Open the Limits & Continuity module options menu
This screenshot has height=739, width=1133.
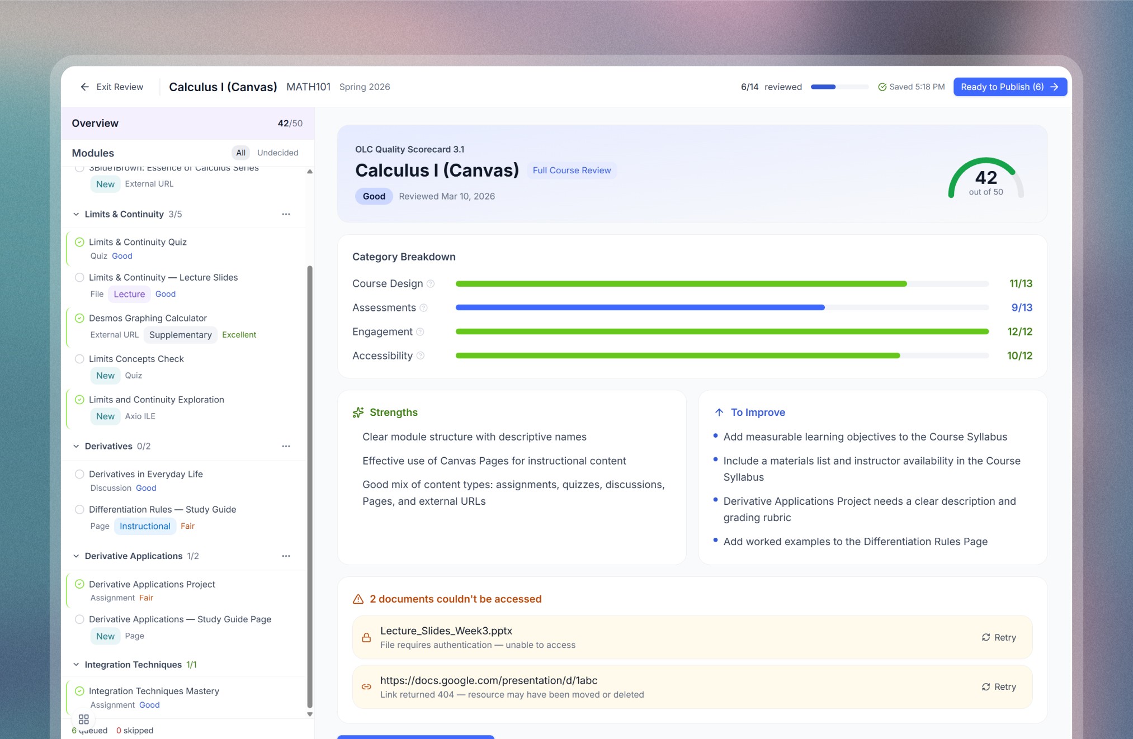[x=286, y=214]
